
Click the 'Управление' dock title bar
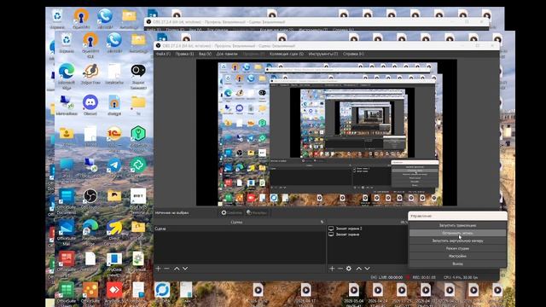tap(457, 216)
